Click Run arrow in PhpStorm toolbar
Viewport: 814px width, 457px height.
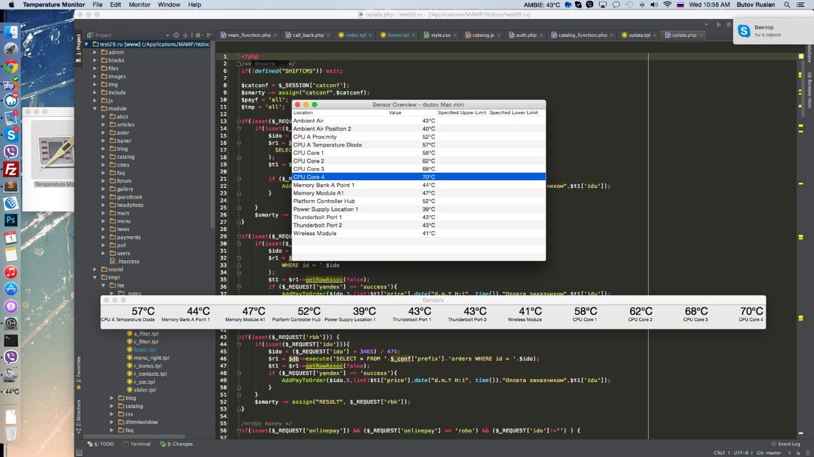point(719,24)
